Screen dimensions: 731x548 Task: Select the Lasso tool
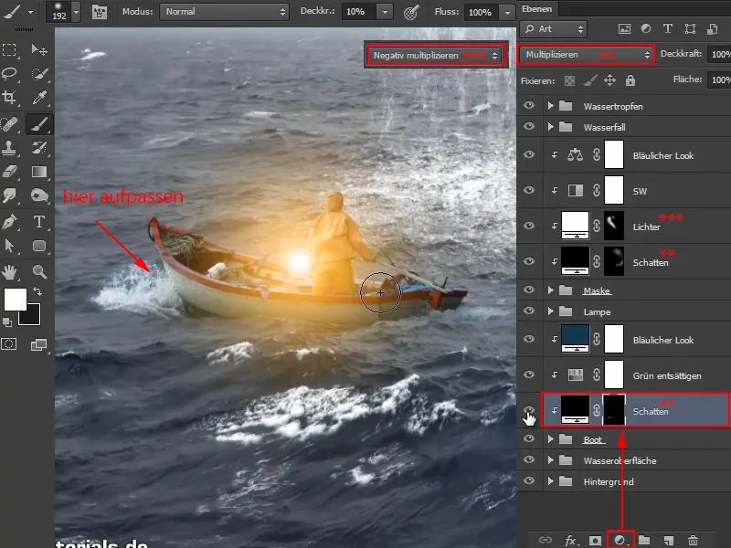pos(9,74)
